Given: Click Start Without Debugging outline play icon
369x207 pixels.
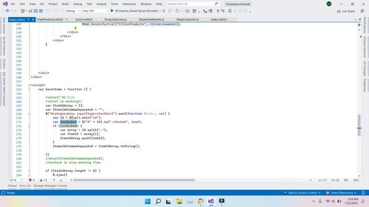Looking at the screenshot, I should 164,11.
